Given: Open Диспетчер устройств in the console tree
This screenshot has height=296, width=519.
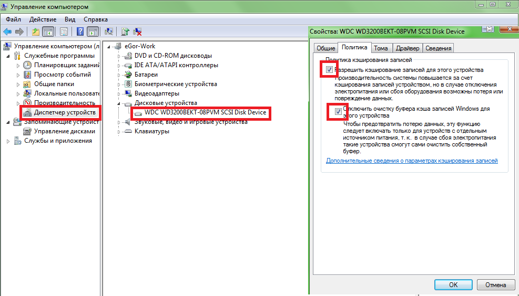Looking at the screenshot, I should pyautogui.click(x=65, y=112).
